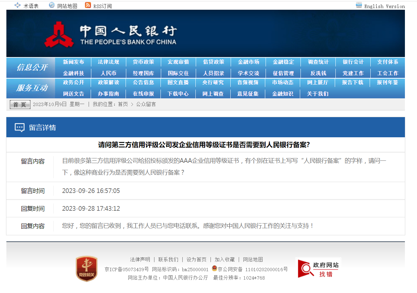Open the 音频视频 menu item
The width and height of the screenshot is (417, 293).
(x=248, y=83)
